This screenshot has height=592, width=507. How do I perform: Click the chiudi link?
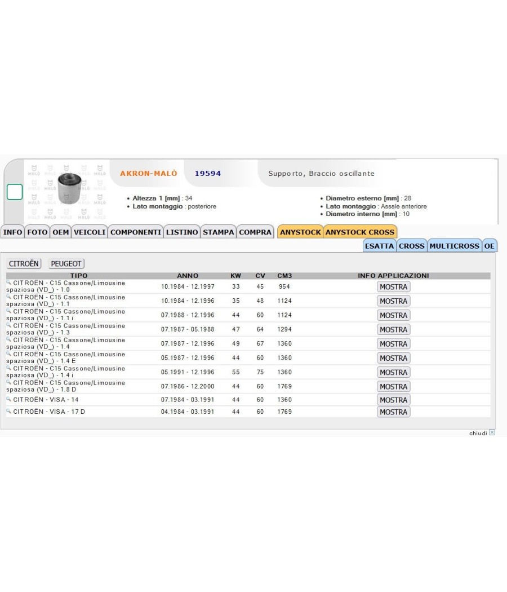(478, 433)
